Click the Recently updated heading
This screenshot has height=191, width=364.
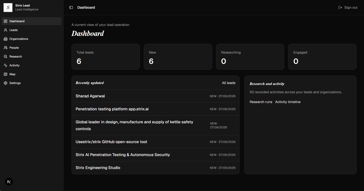pyautogui.click(x=89, y=83)
